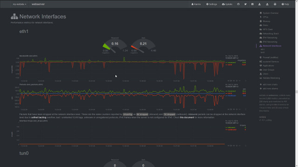Screen dimensions: 298x167
Task: Click the webserver hostname in top bar
Action: click(38, 4)
